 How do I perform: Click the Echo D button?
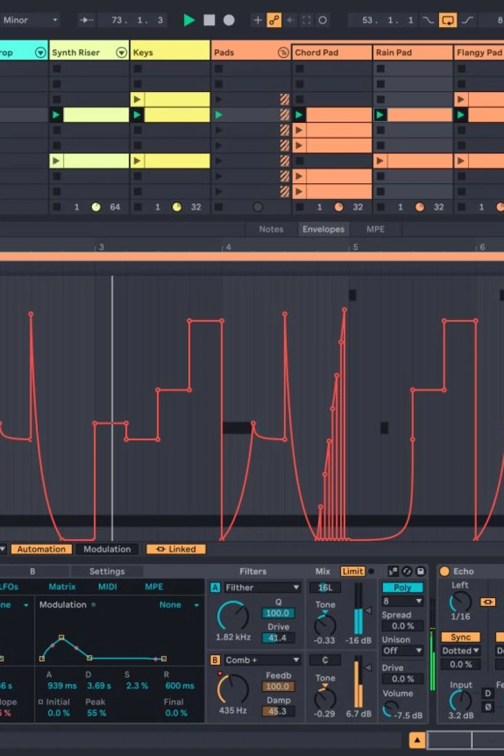[488, 693]
